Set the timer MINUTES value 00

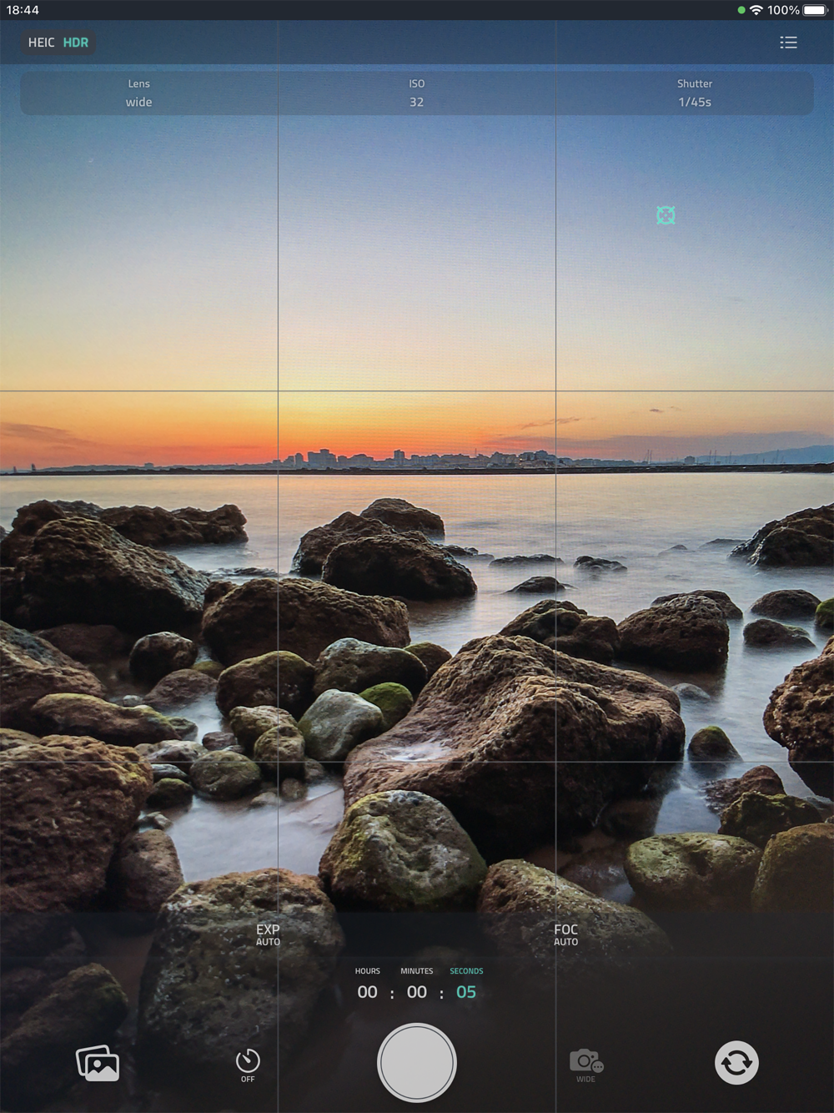[417, 992]
